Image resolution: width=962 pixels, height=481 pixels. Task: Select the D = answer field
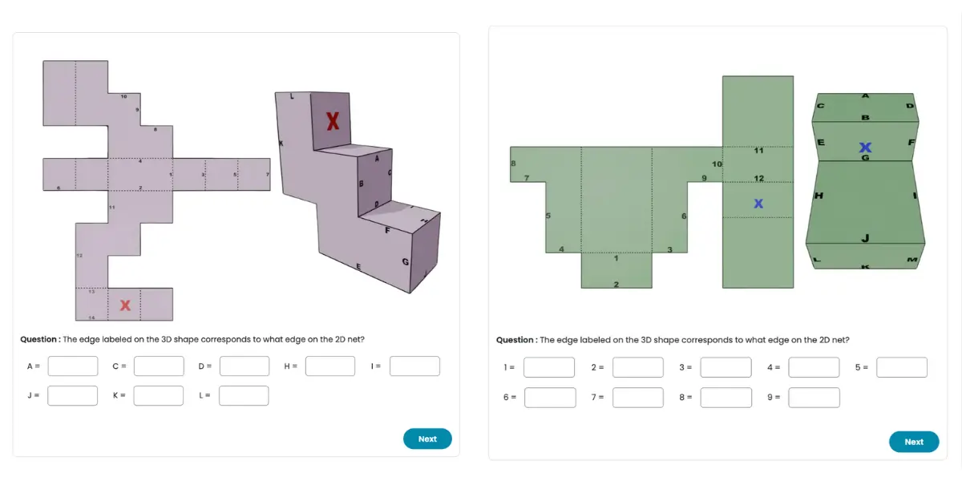245,366
